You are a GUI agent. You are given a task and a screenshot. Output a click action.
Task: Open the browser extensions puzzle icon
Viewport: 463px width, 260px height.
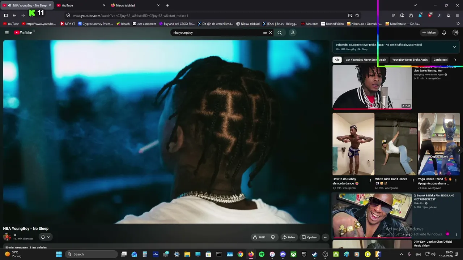[411, 16]
